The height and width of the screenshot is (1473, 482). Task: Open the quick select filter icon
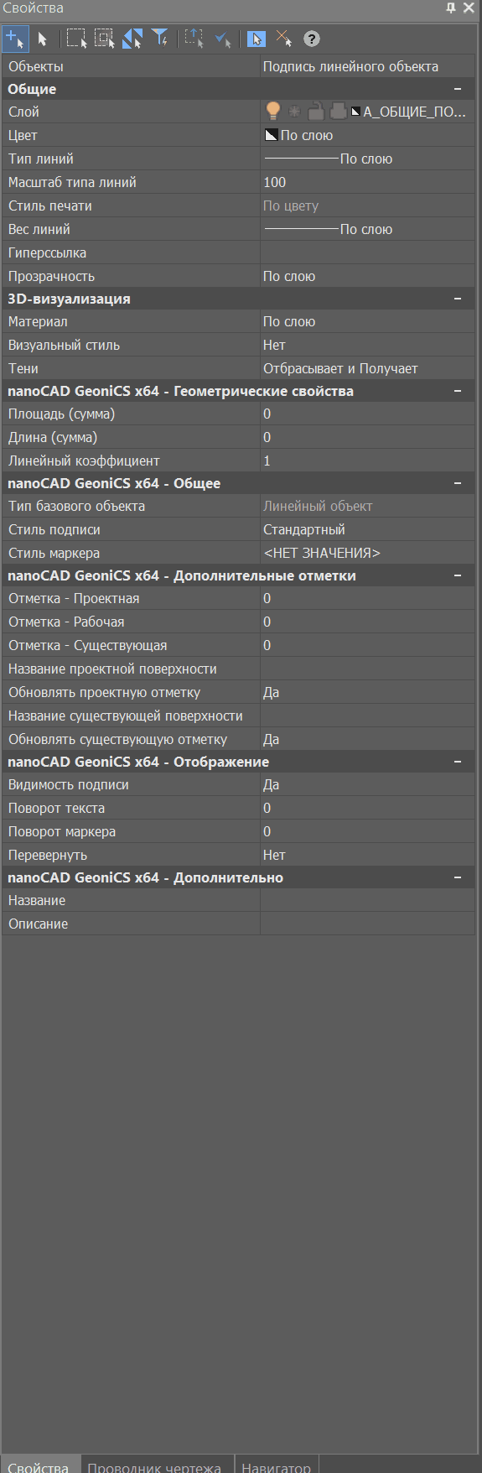coord(160,39)
